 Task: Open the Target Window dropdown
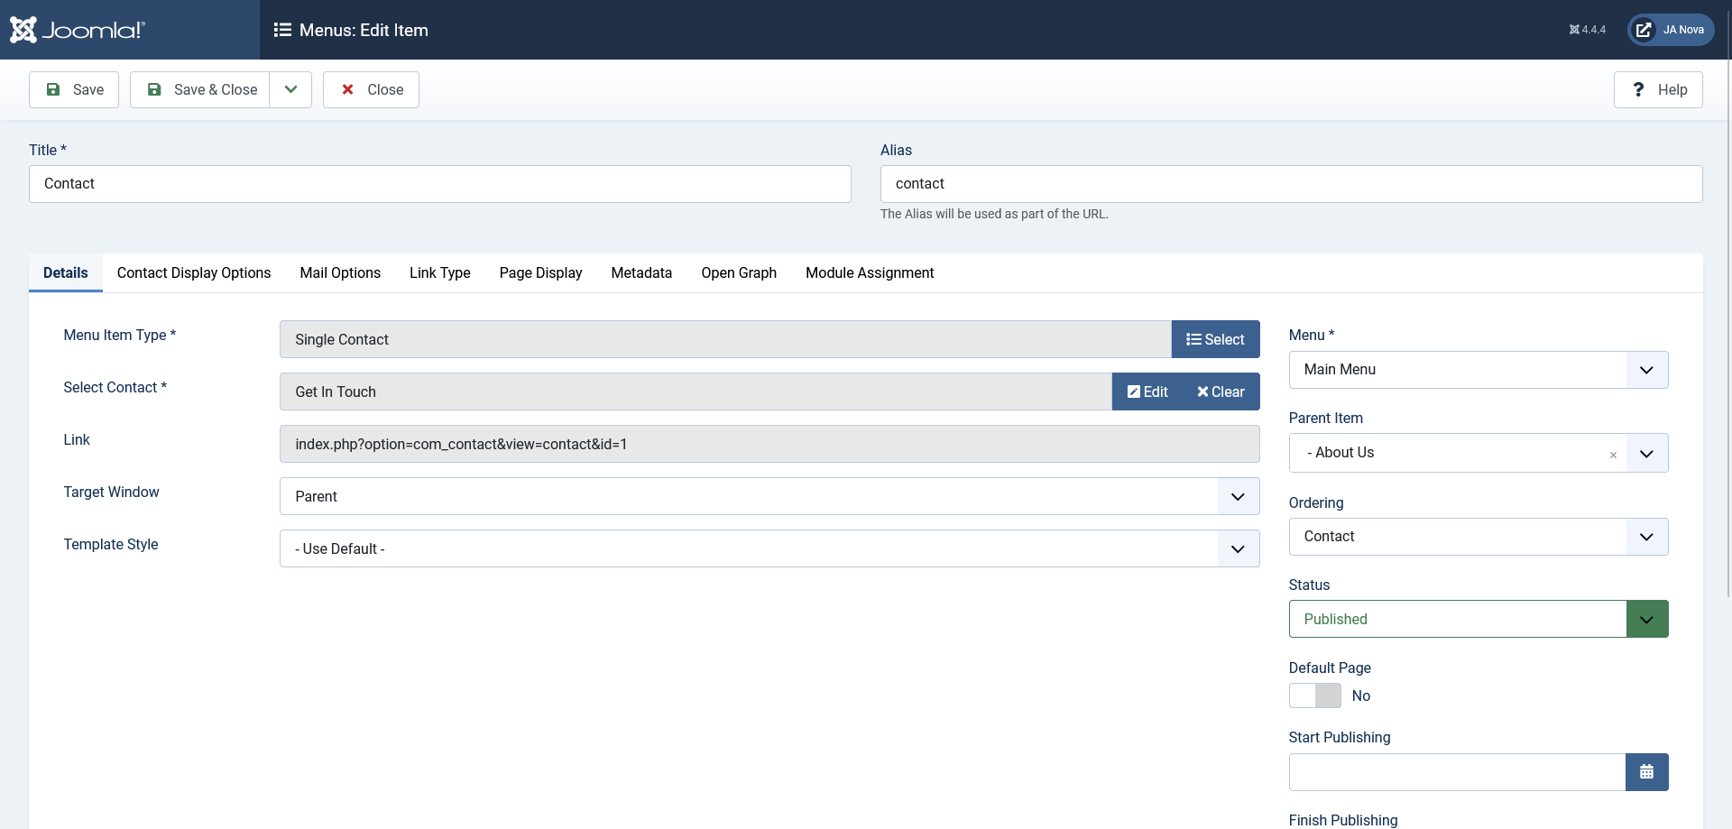(769, 496)
